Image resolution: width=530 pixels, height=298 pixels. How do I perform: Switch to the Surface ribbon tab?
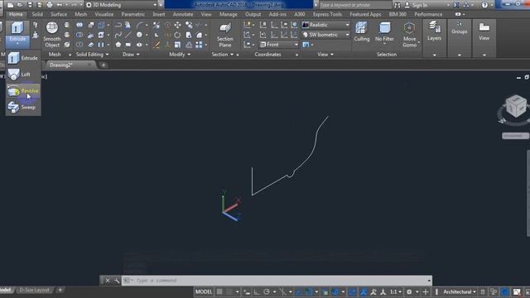[x=59, y=14]
